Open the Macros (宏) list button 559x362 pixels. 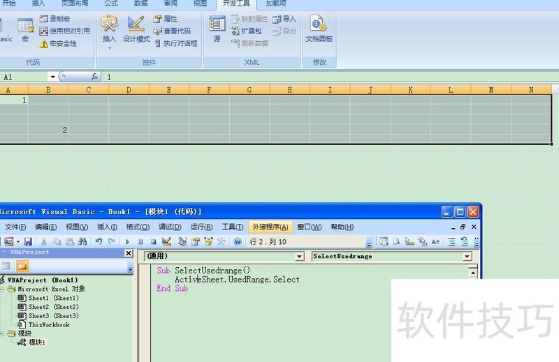coord(26,30)
